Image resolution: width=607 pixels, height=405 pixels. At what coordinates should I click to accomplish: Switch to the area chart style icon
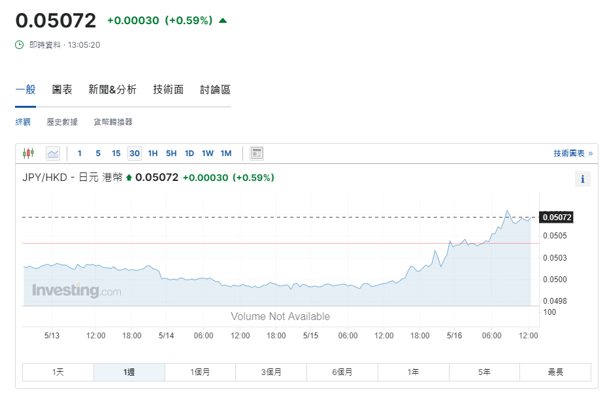point(52,153)
